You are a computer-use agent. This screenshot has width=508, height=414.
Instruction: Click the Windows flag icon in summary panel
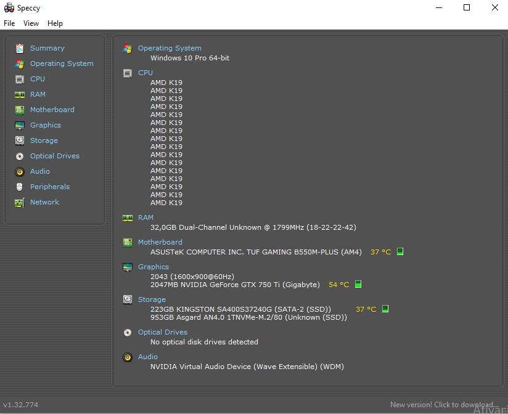click(128, 48)
